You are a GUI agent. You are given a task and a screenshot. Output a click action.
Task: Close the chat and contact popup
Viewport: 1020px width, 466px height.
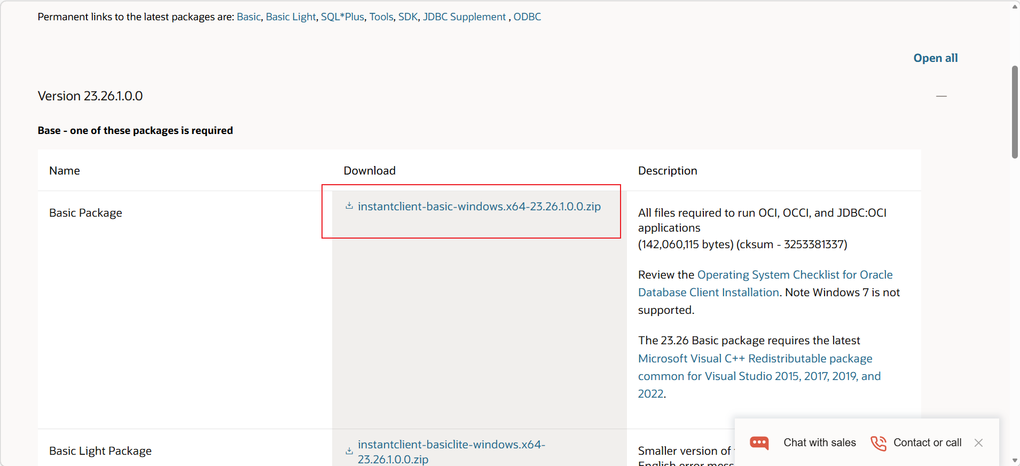coord(978,443)
